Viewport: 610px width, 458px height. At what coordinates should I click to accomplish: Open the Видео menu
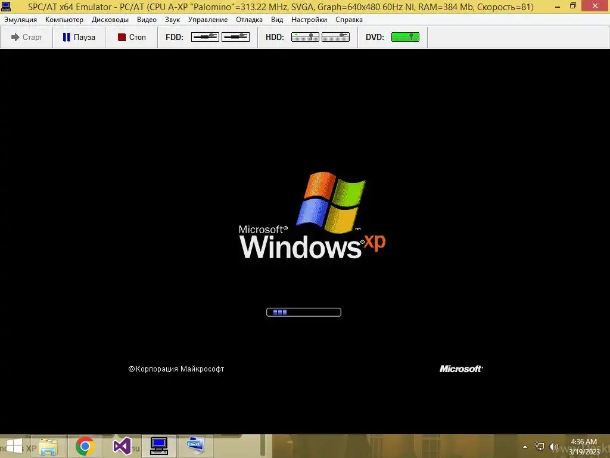147,20
